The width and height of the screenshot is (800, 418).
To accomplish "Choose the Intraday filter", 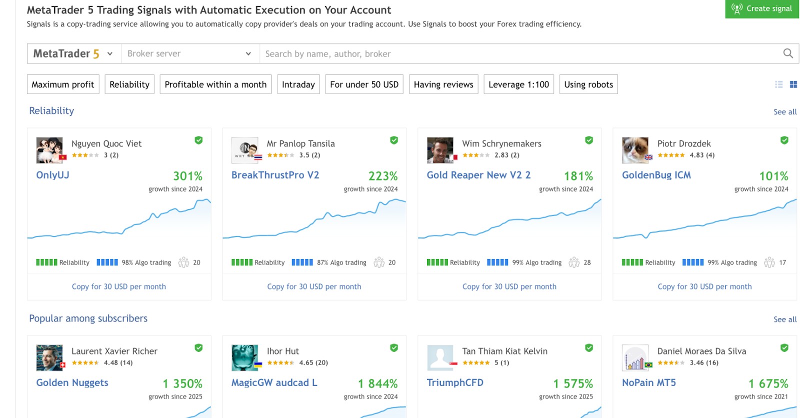I will coord(298,84).
